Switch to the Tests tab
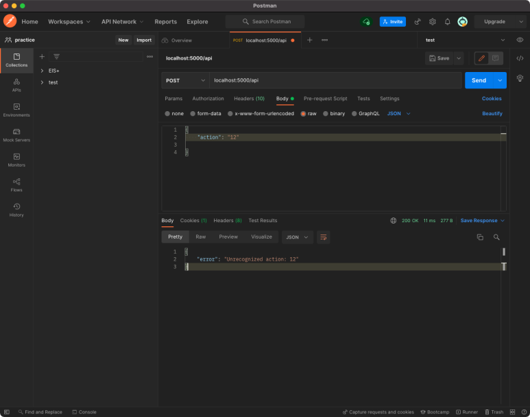Viewport: 530px width, 417px height. tap(363, 98)
